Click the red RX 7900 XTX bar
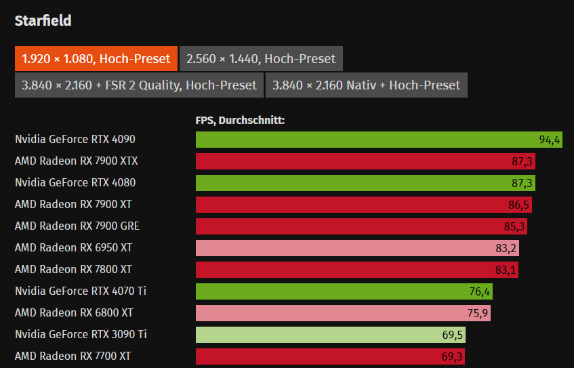This screenshot has width=574, height=368. (365, 161)
